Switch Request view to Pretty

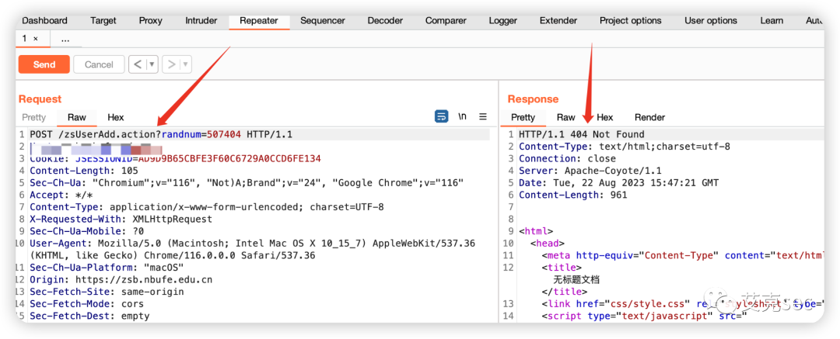click(x=33, y=118)
